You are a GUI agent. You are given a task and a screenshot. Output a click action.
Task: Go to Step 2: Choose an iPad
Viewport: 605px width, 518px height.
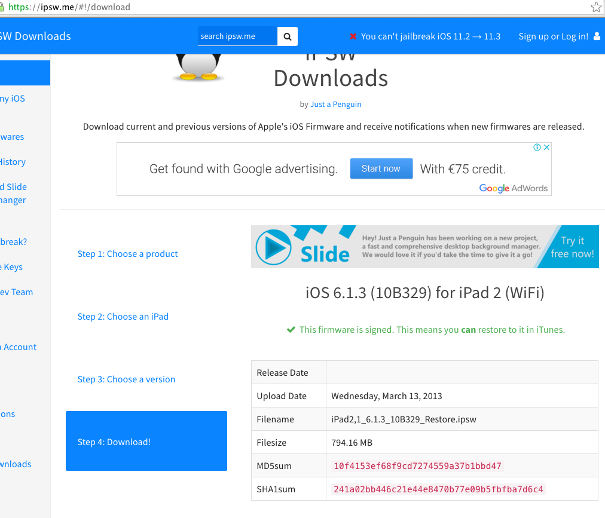pyautogui.click(x=123, y=317)
